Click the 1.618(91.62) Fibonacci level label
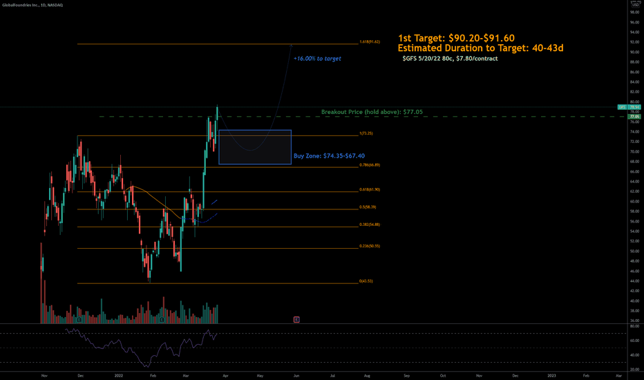This screenshot has width=644, height=380. tap(370, 42)
